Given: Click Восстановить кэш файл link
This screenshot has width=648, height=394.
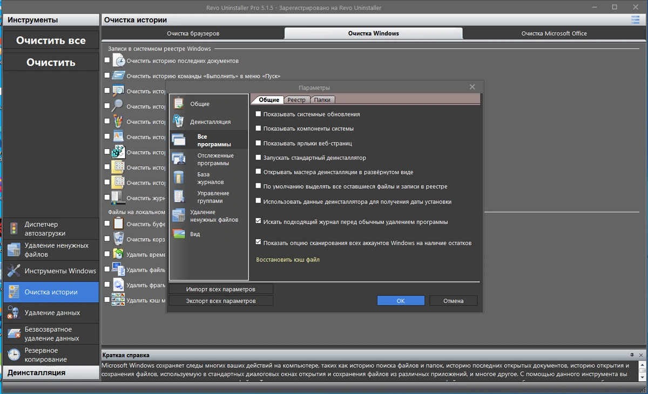Looking at the screenshot, I should click(288, 260).
